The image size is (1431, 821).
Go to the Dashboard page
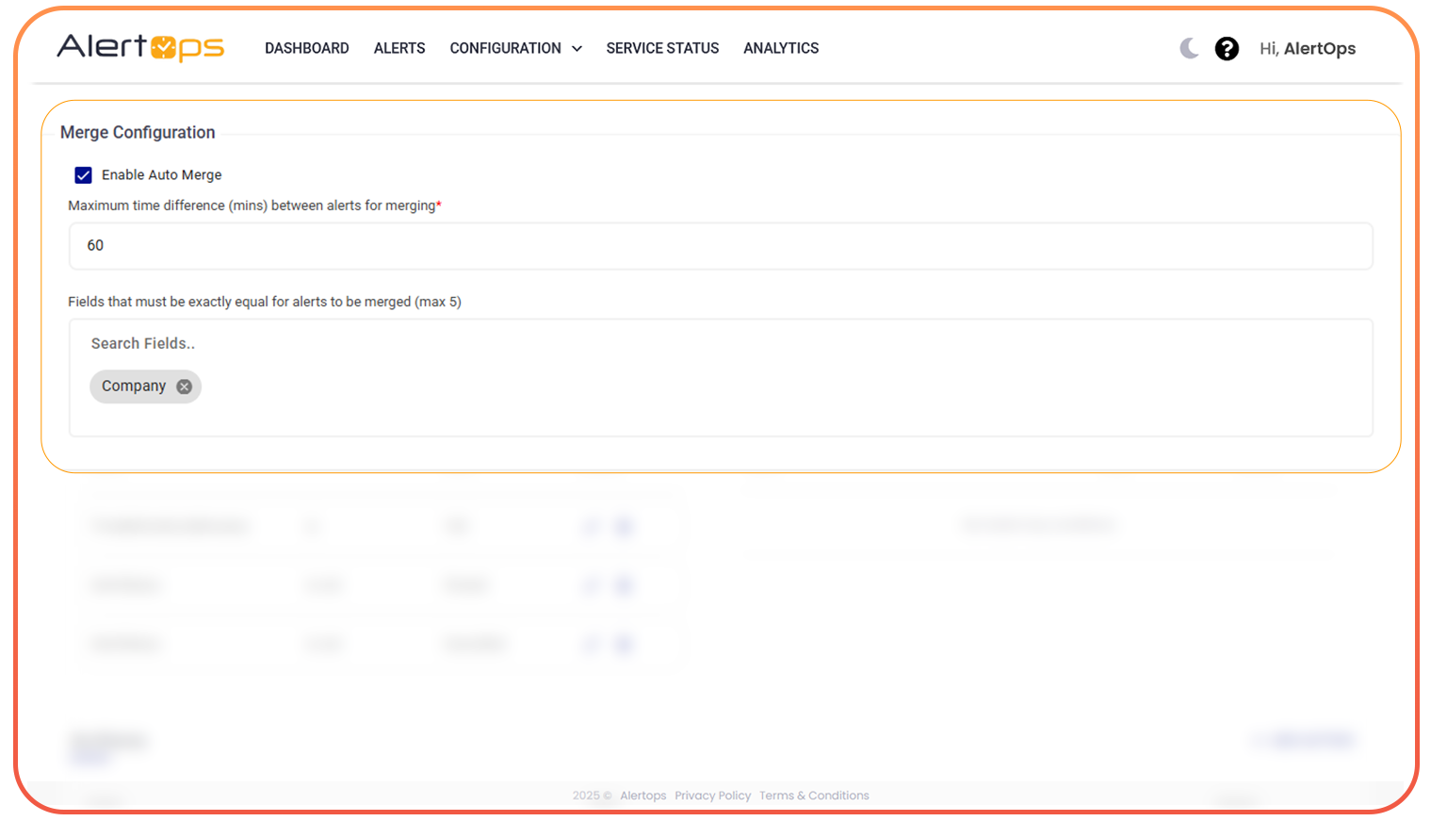307,48
